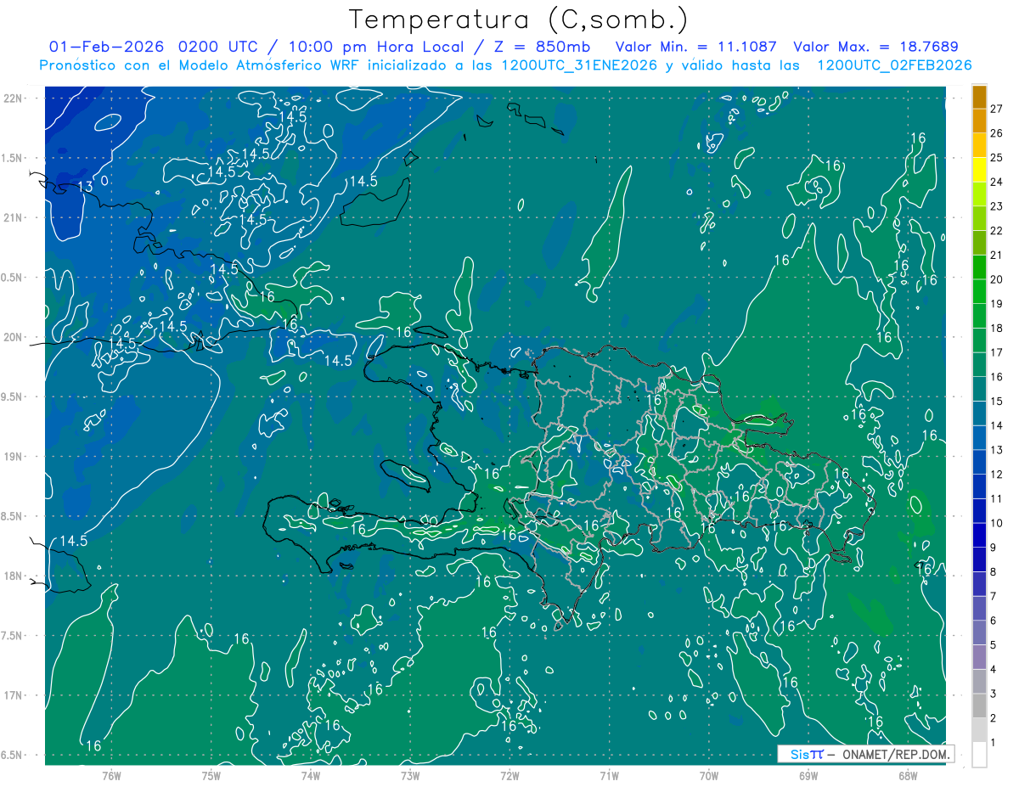
Task: Click the 75W longitude axis label
Action: pos(211,775)
